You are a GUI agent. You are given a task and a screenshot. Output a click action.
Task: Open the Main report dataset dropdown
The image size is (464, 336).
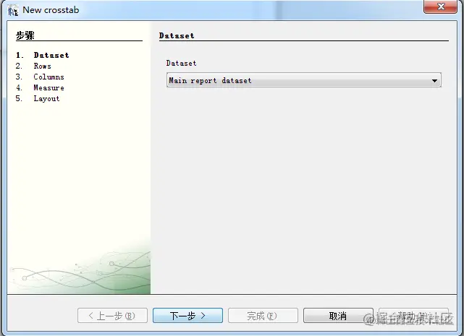304,80
